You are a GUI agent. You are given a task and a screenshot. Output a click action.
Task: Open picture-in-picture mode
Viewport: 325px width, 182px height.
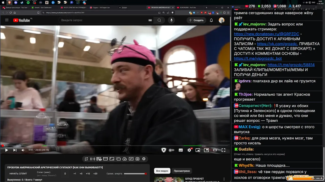click(206, 150)
